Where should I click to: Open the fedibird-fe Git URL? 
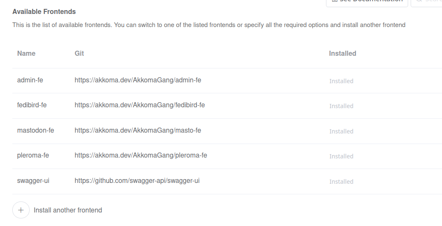click(x=140, y=105)
